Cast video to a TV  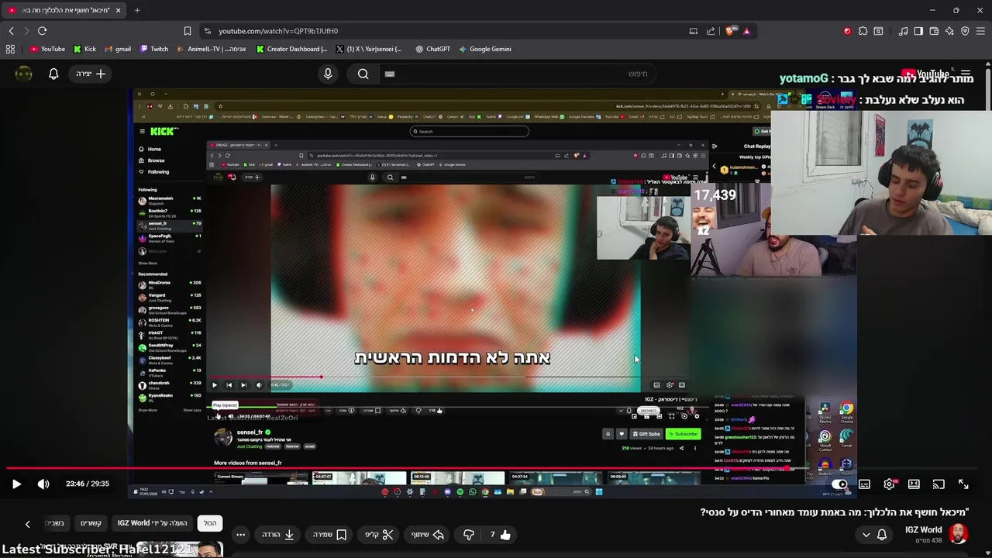point(939,484)
